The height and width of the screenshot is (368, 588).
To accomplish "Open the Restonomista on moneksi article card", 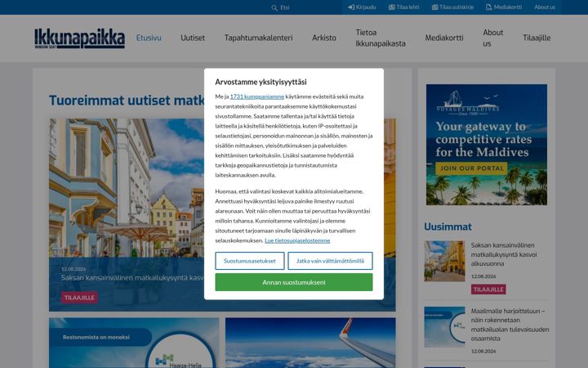I will [134, 343].
